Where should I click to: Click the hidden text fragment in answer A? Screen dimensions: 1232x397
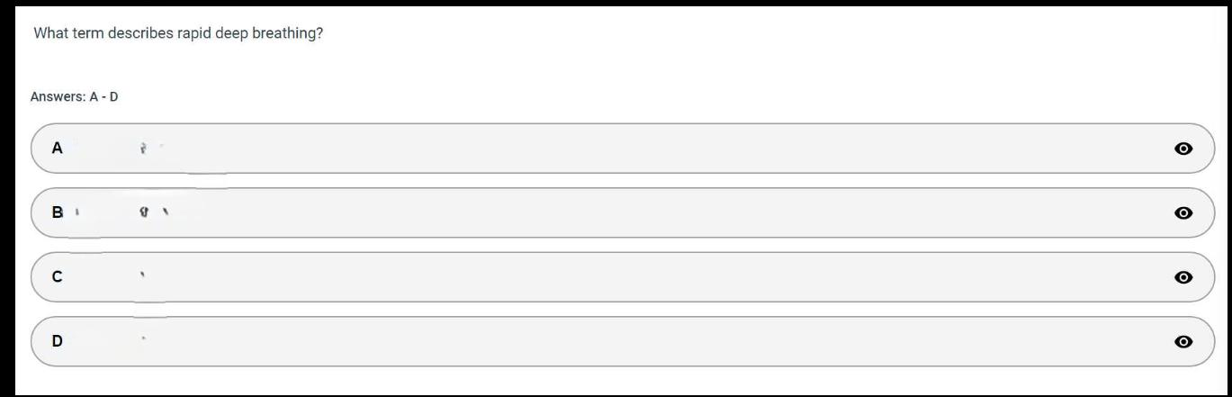pyautogui.click(x=144, y=149)
